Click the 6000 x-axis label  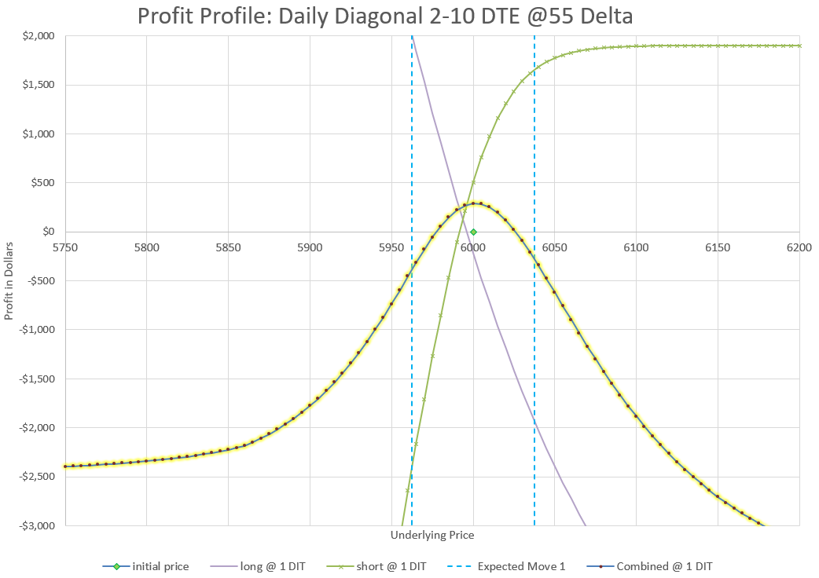(473, 248)
